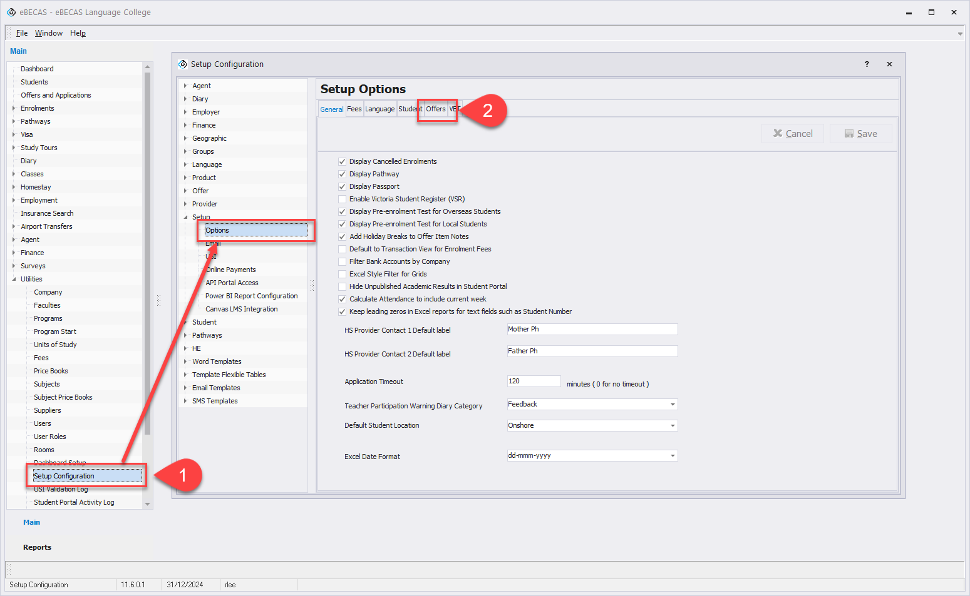Click the Application Timeout input field
Screen dimensions: 970x596
coord(533,381)
